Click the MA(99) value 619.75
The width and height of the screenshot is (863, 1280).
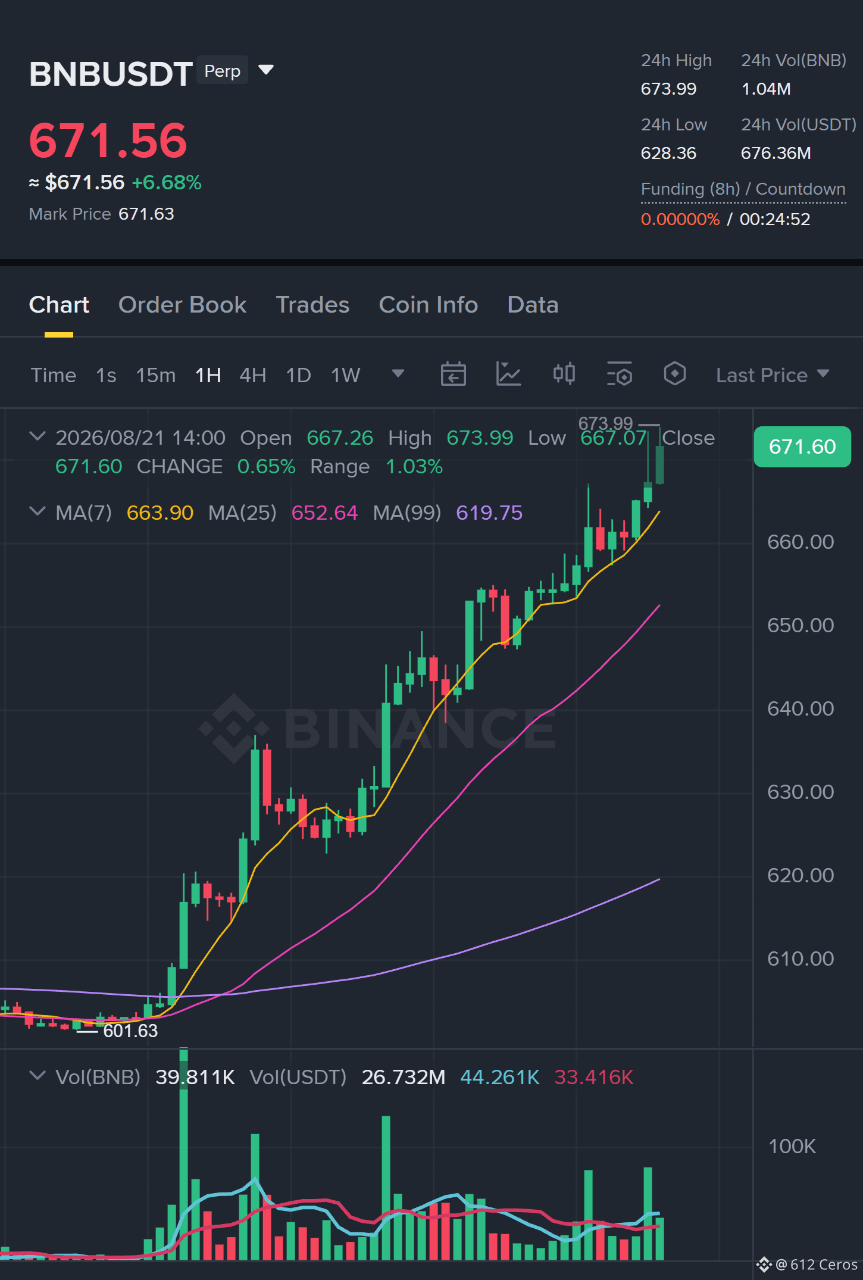489,513
